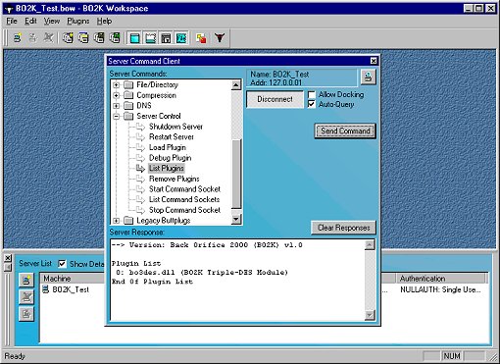
Task: Select Restart Server in command tree
Action: tap(172, 137)
